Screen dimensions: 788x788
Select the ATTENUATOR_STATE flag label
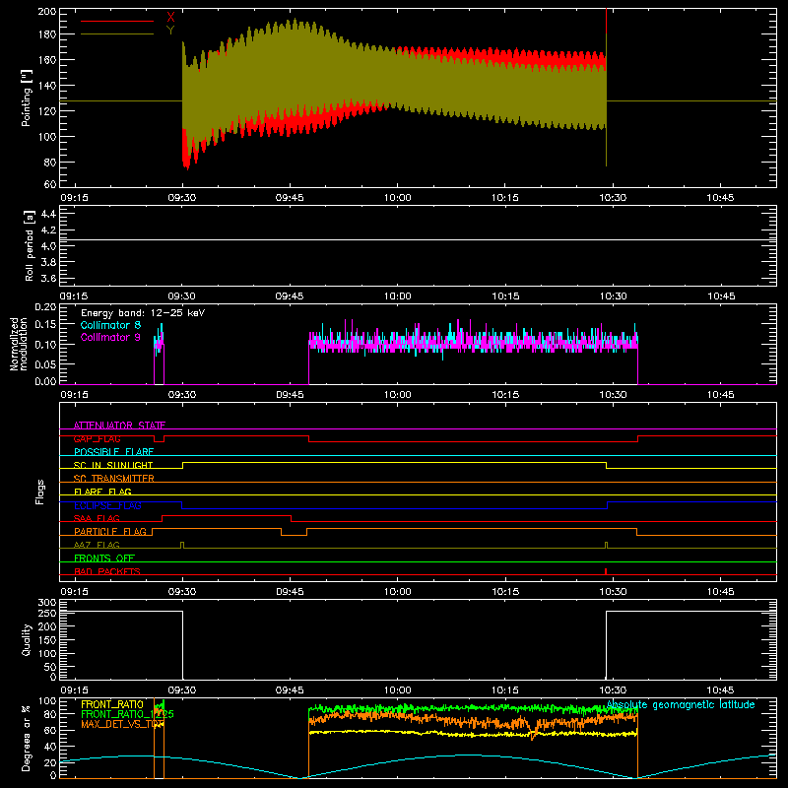click(119, 426)
